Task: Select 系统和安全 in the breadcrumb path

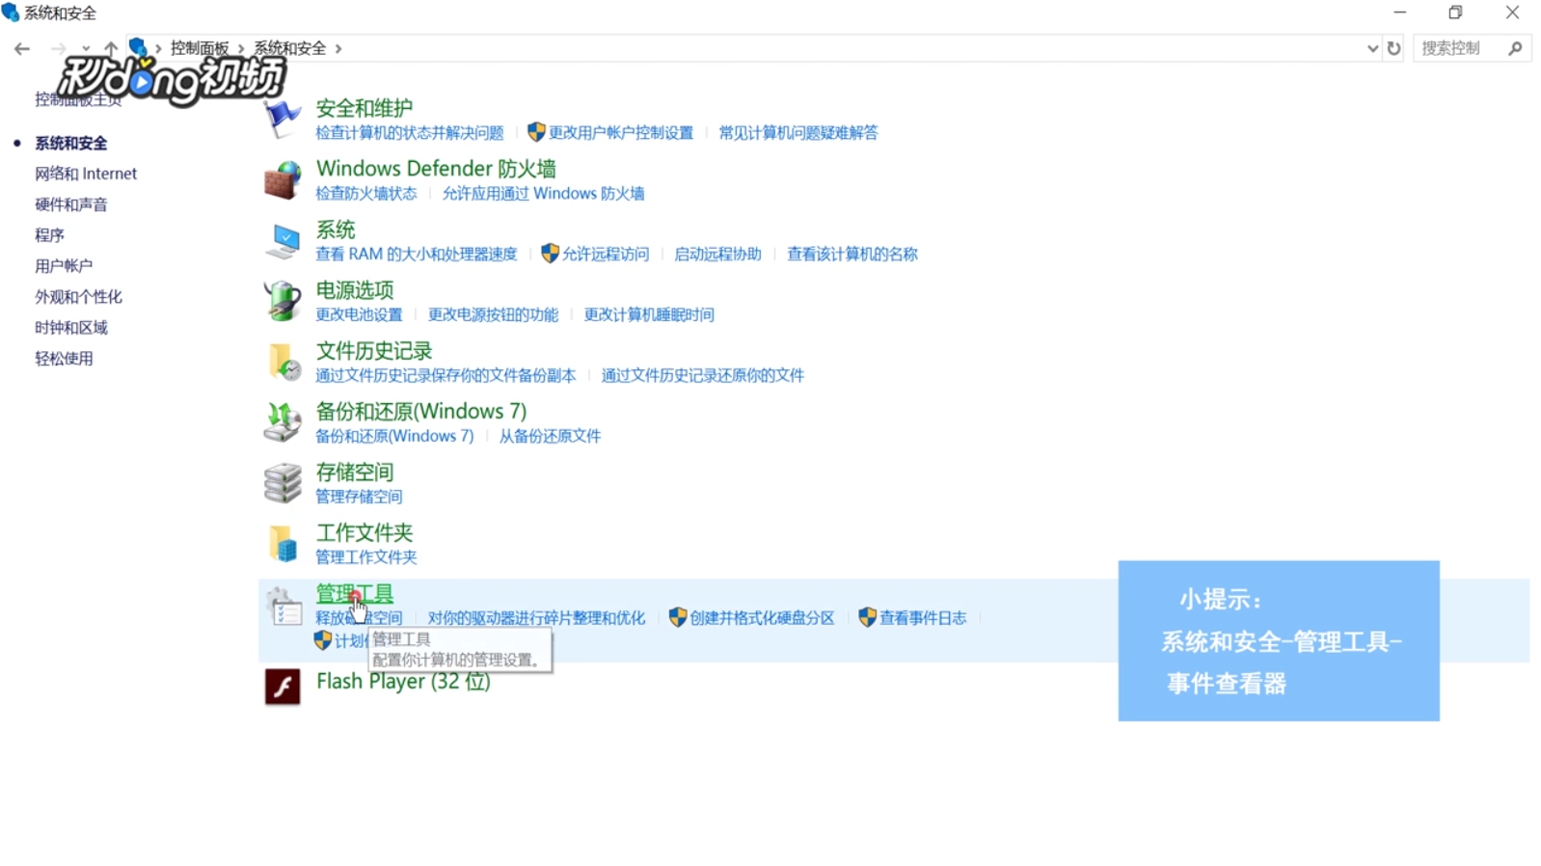Action: [290, 48]
